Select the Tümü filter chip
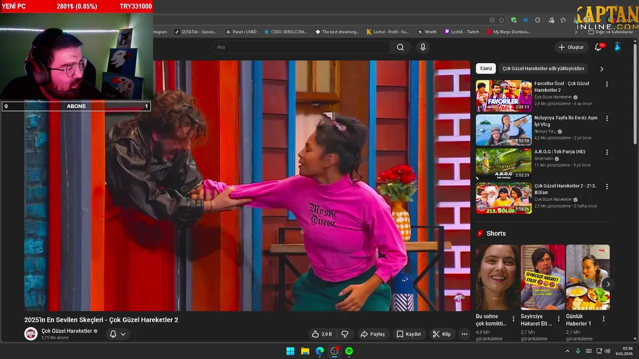This screenshot has height=359, width=639. (x=486, y=69)
